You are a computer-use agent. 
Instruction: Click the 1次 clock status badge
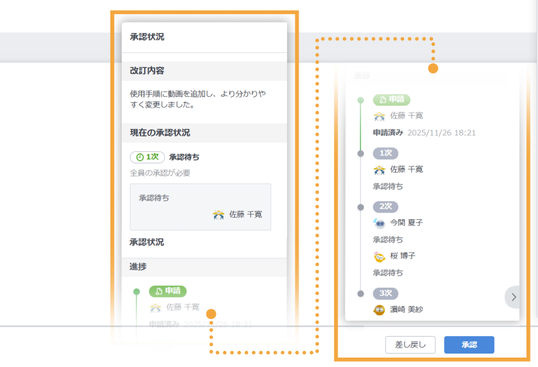click(x=147, y=157)
